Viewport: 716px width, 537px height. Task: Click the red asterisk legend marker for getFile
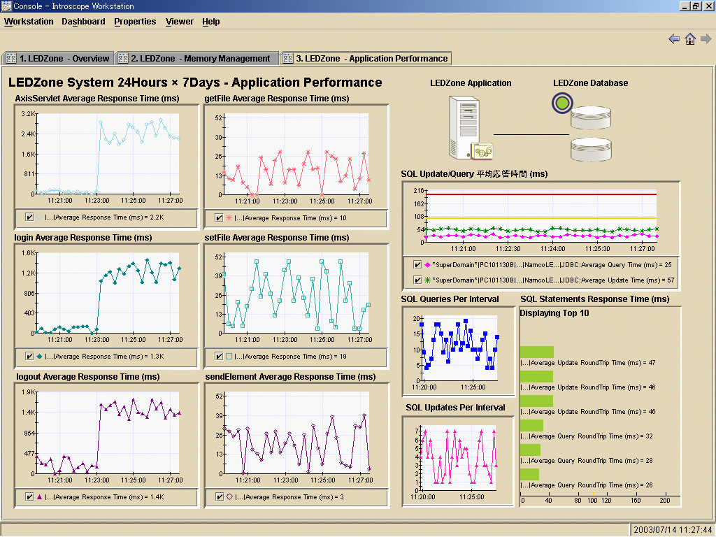coord(229,218)
